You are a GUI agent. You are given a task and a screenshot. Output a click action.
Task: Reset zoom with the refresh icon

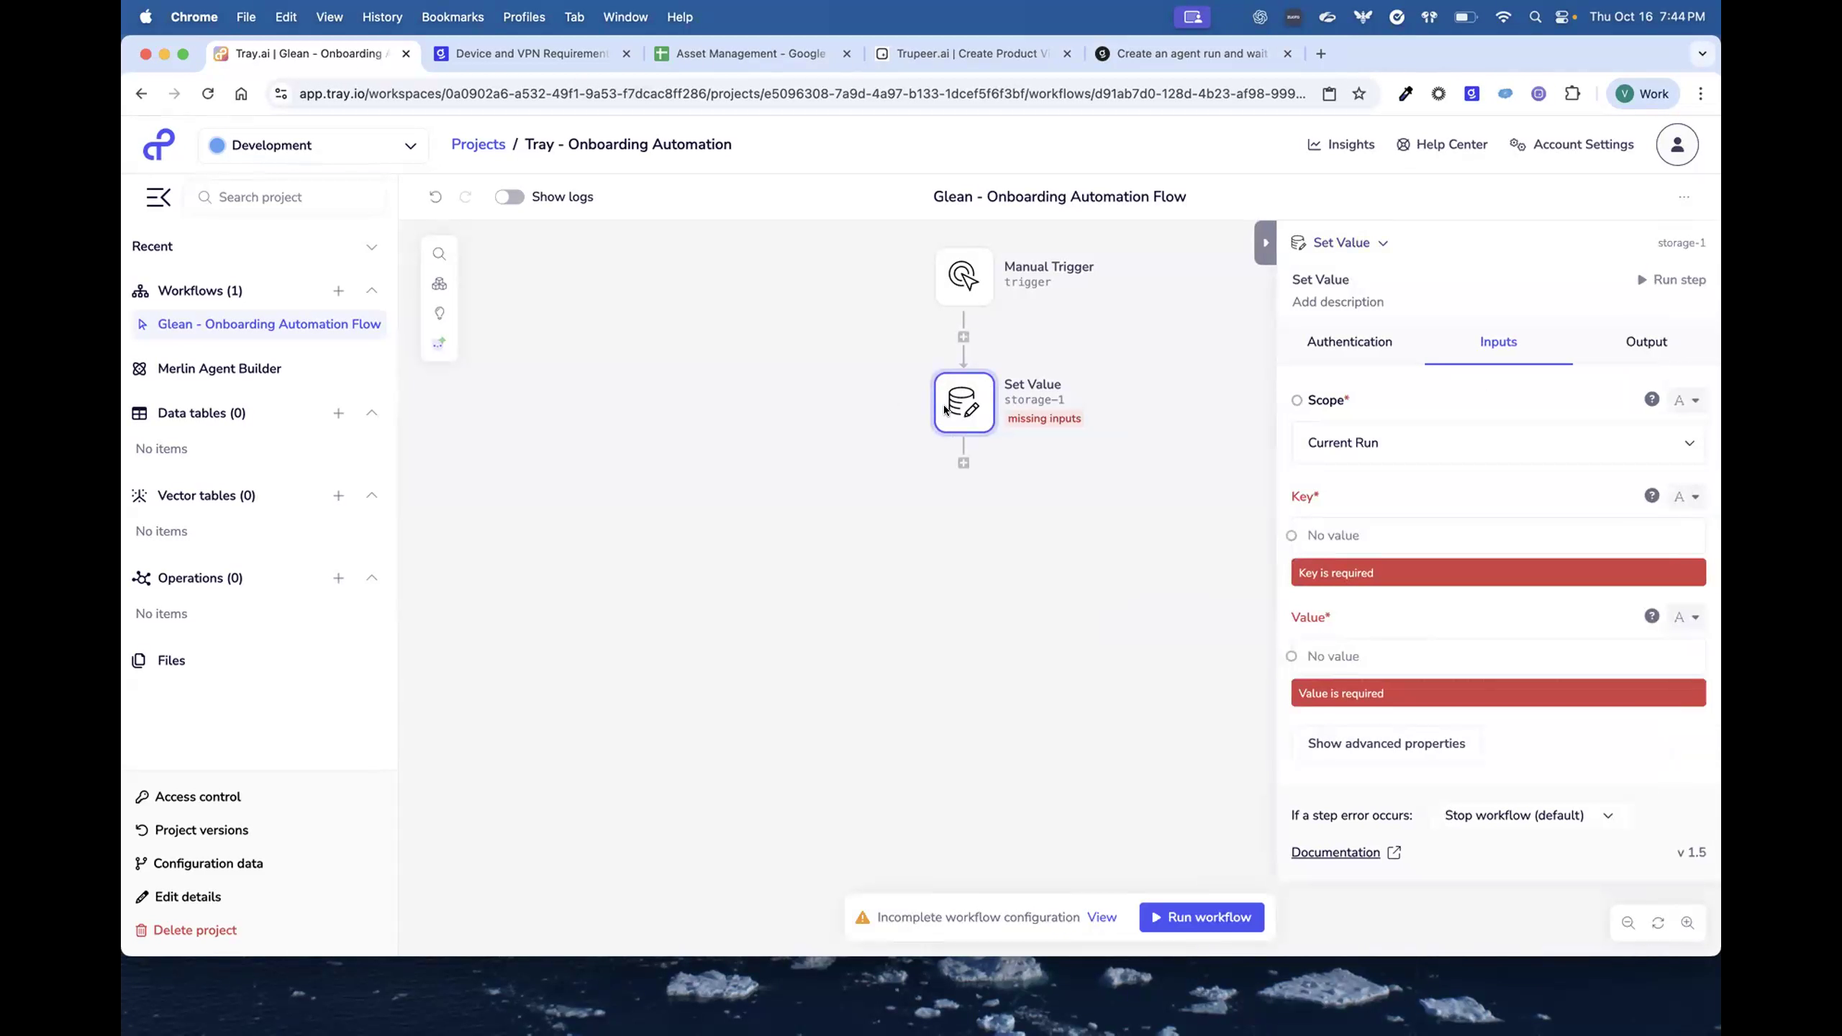click(1657, 923)
